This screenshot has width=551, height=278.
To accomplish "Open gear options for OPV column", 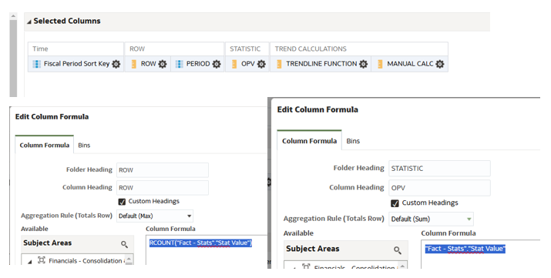I will point(261,64).
